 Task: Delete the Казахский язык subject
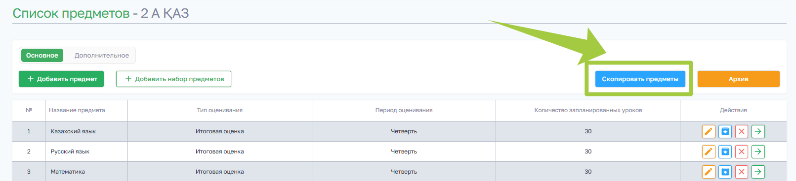(742, 131)
